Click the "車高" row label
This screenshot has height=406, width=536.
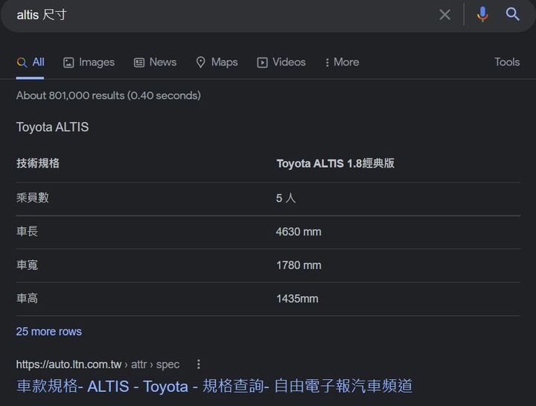tap(27, 298)
